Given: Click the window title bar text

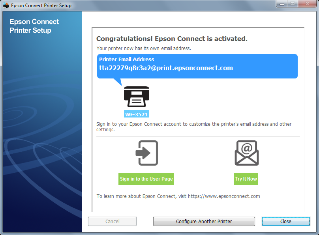Looking at the screenshot, I should (x=41, y=6).
